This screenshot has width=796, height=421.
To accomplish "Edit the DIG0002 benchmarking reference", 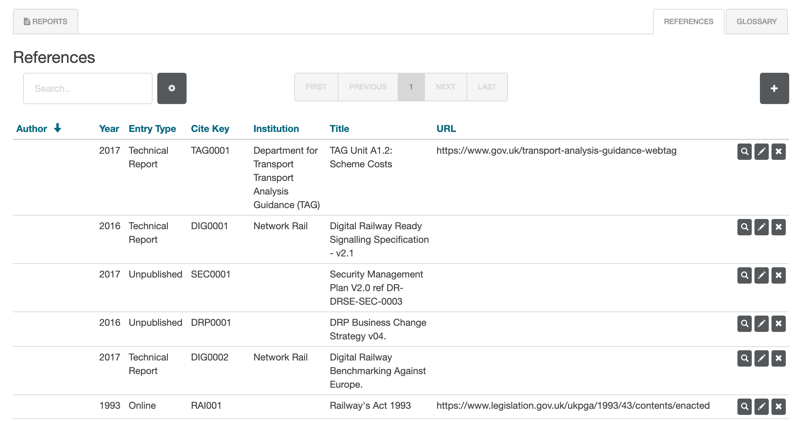I will tap(761, 358).
